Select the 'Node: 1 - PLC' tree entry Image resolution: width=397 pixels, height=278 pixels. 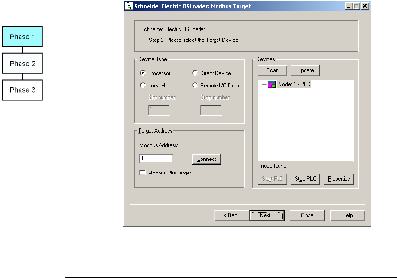294,84
